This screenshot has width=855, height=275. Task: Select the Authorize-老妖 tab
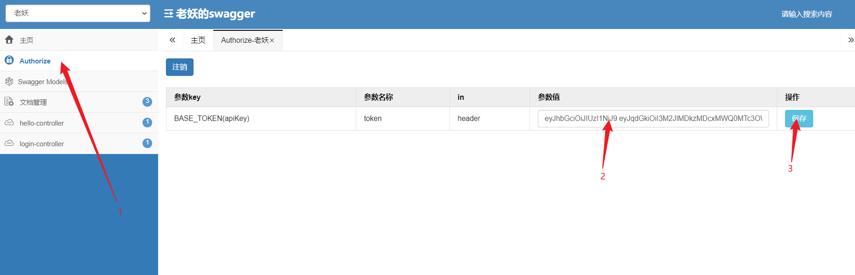[x=245, y=40]
